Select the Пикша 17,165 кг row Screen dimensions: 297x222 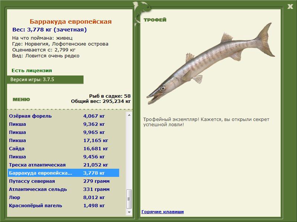tap(63, 140)
